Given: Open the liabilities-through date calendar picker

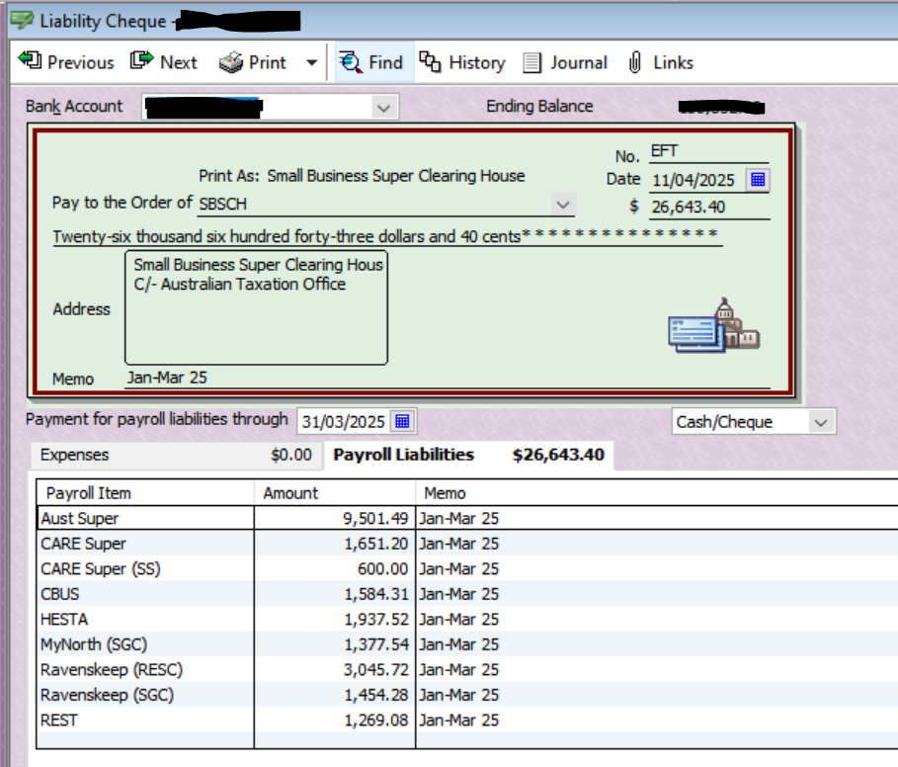Looking at the screenshot, I should coord(403,422).
